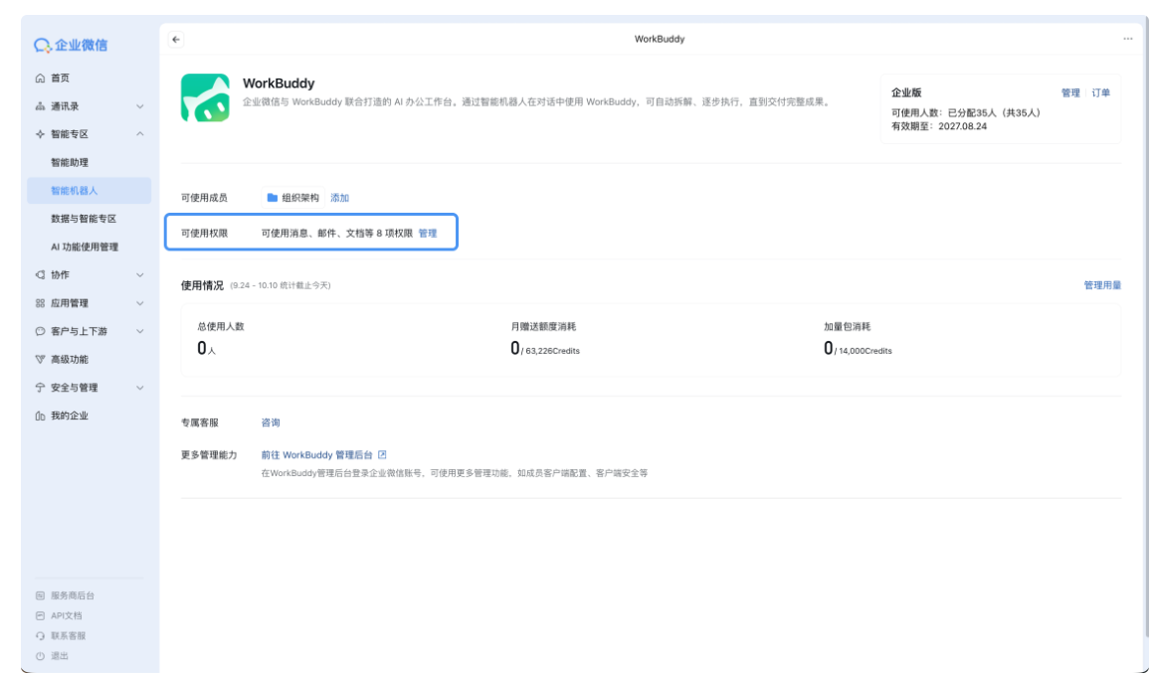
Task: Expand the 安全与管理 section chevron
Action: click(x=140, y=388)
